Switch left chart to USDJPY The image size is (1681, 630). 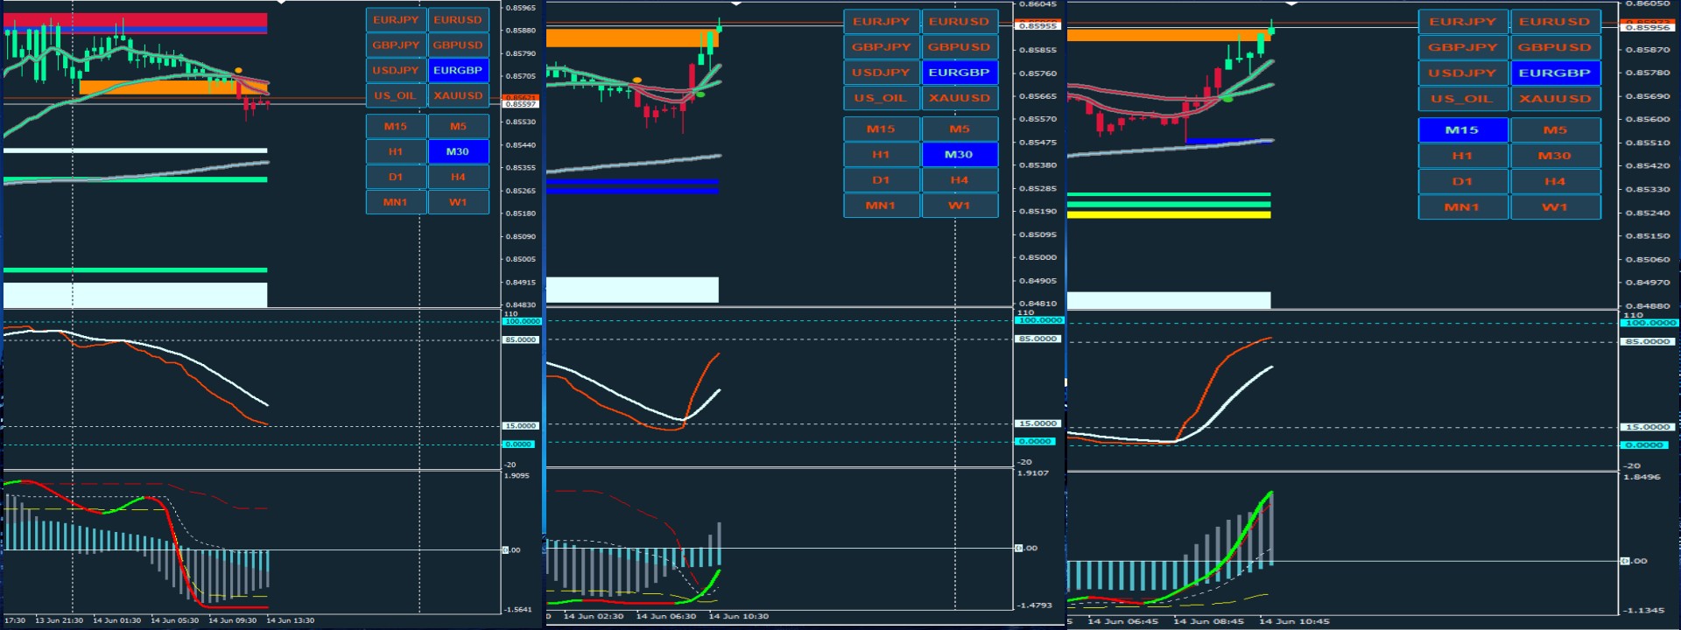[396, 71]
